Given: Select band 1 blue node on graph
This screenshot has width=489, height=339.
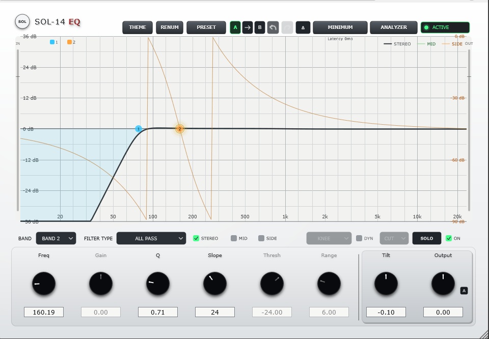Looking at the screenshot, I should (139, 129).
